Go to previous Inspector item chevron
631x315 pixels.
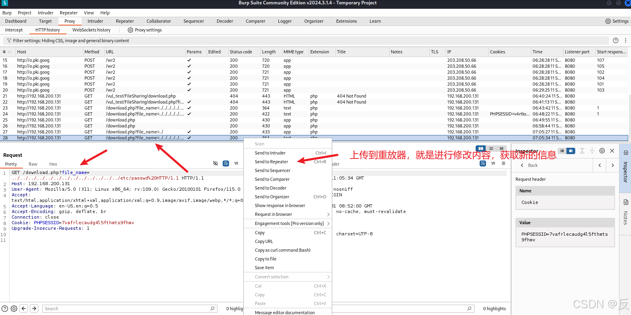[600, 165]
